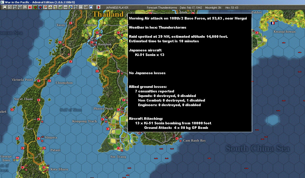Click the War in the Pacific title bar
Viewport: 305px width, 178px height.
152,2
